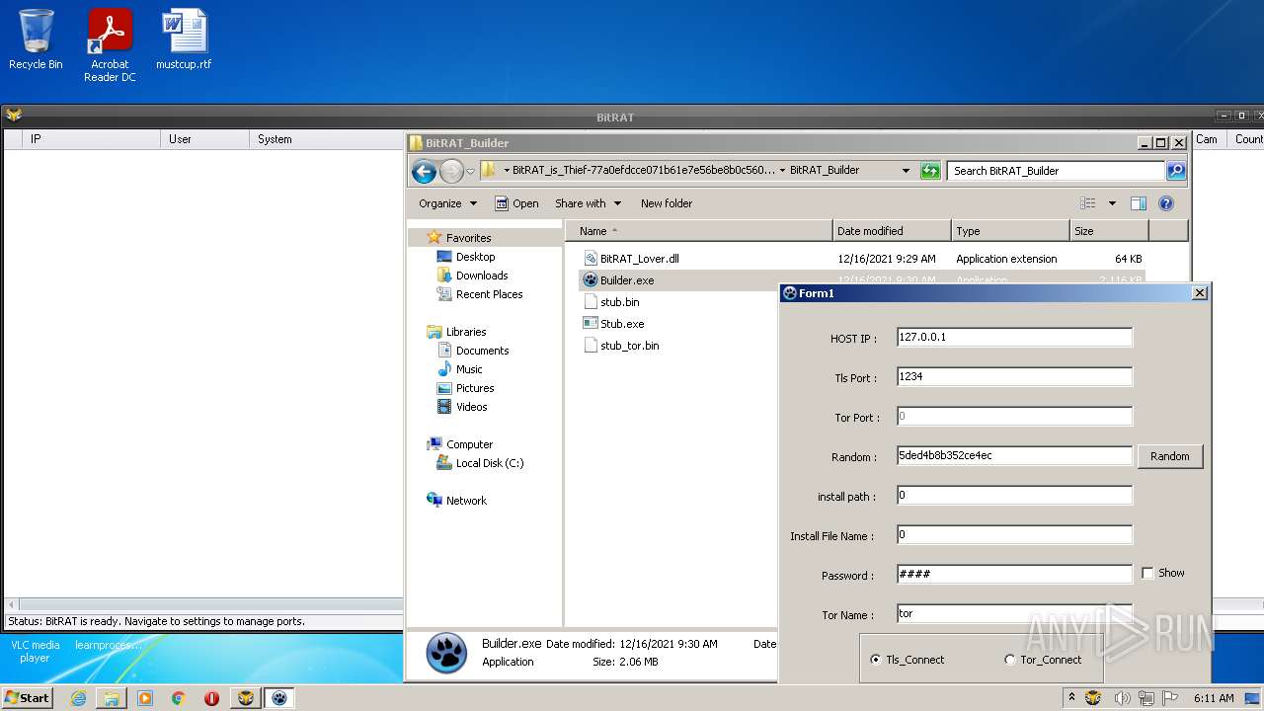Click the Back arrow in the Explorer window

424,171
